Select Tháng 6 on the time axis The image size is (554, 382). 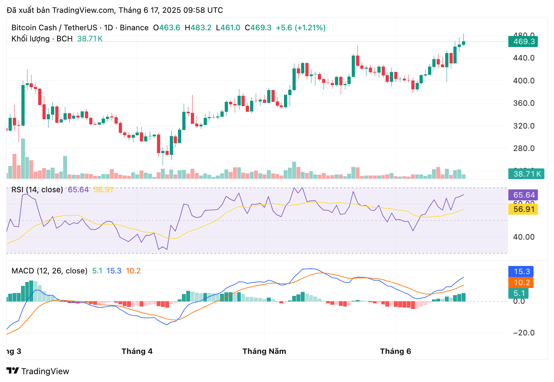(395, 351)
